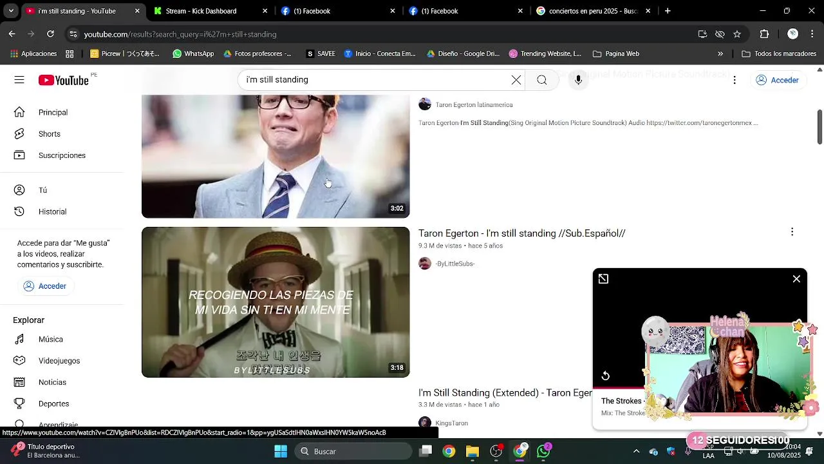The height and width of the screenshot is (464, 824).
Task: Open the Windows Start button
Action: [281, 451]
